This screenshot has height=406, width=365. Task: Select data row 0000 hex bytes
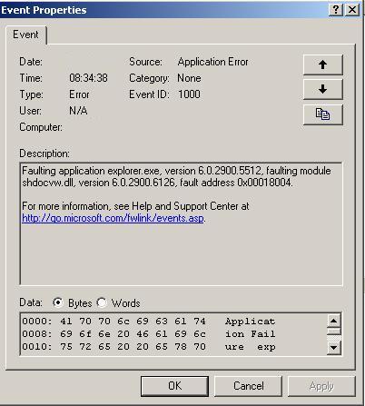click(133, 322)
